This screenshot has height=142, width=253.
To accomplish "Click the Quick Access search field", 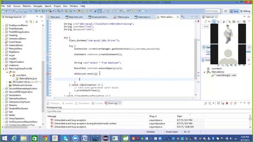I will pyautogui.click(x=212, y=11).
